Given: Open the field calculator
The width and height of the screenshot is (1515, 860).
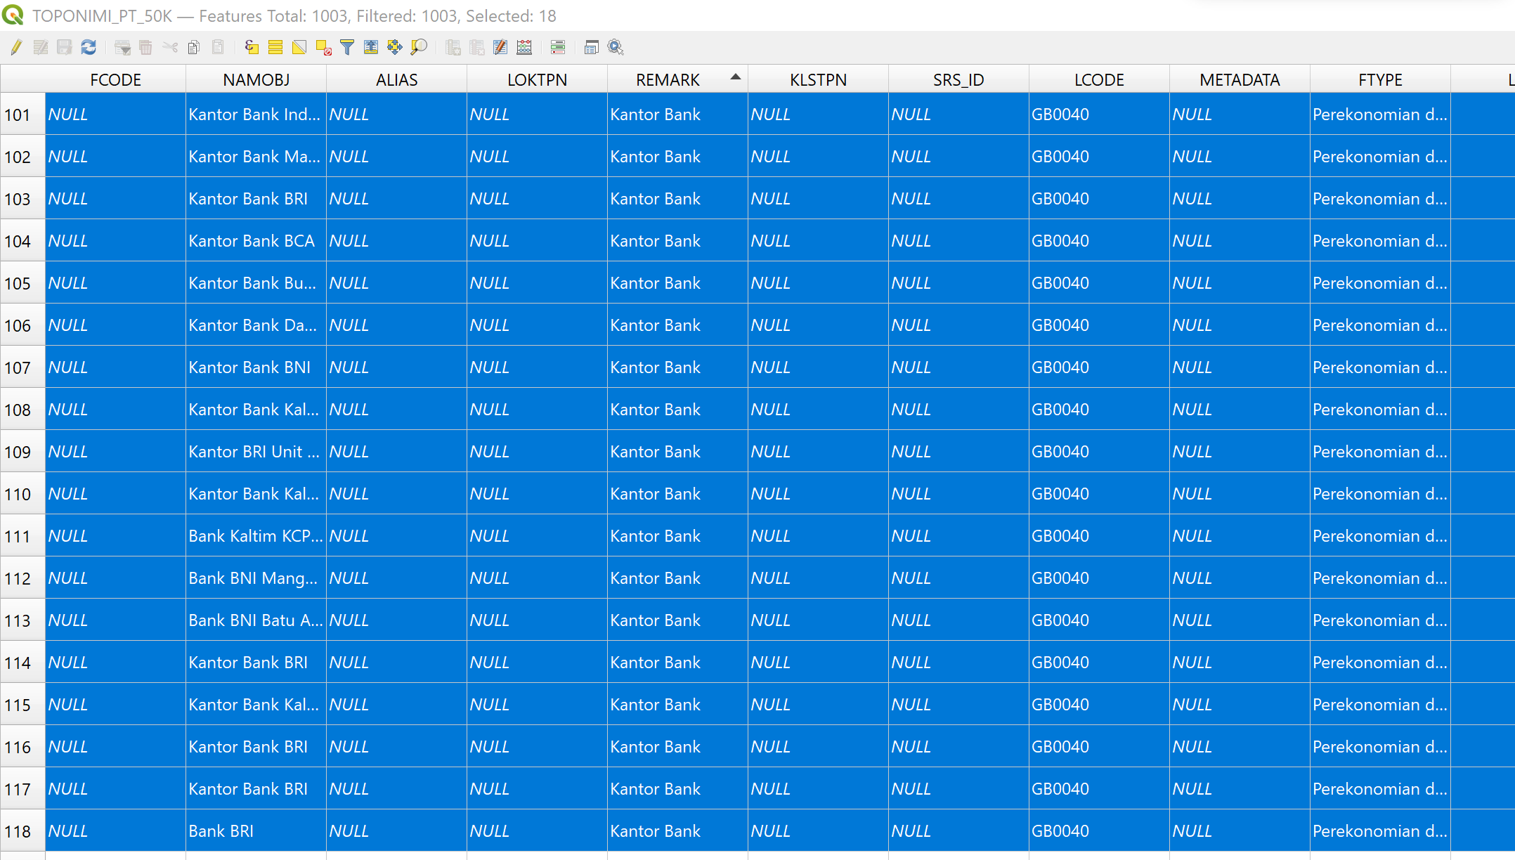Looking at the screenshot, I should [524, 47].
